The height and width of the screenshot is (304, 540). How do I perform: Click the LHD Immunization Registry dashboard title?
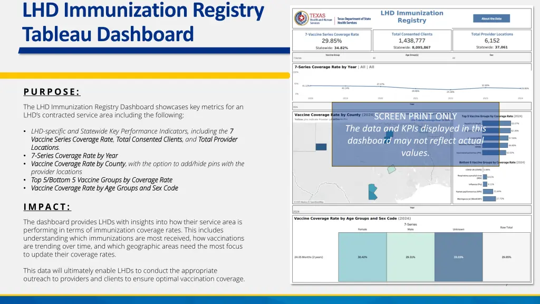(412, 16)
